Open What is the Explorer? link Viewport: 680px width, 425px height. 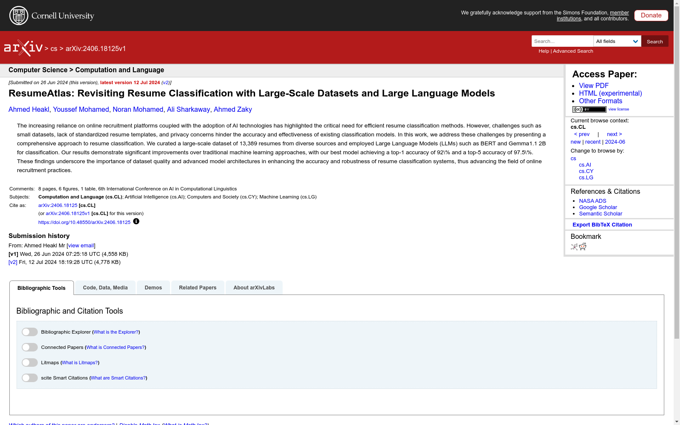pyautogui.click(x=116, y=332)
